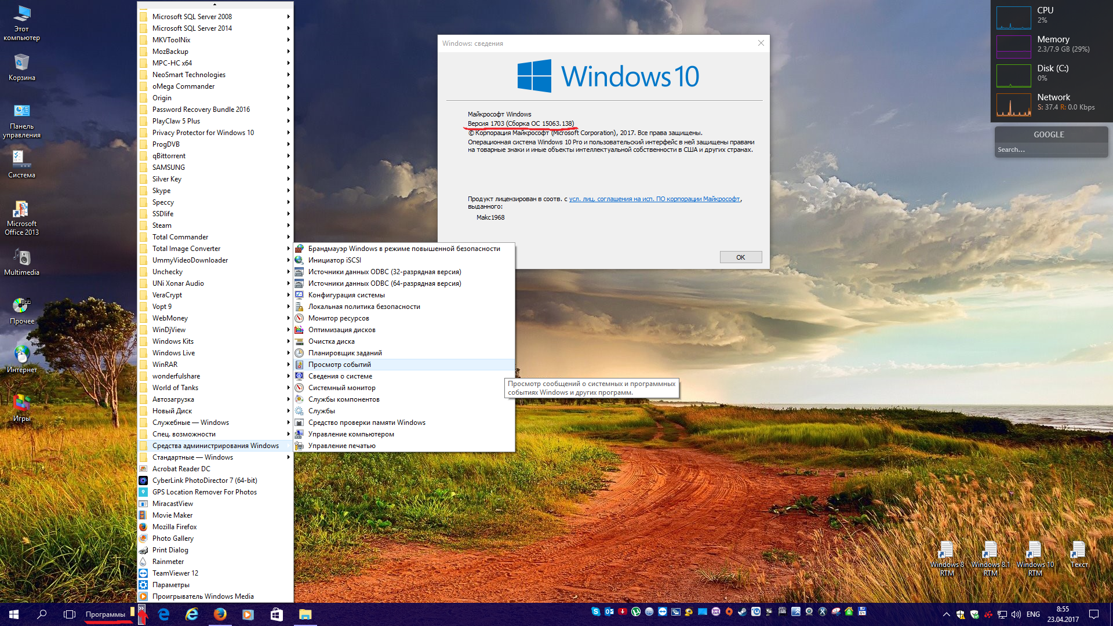Click OK in Windows: сведения dialog
Image resolution: width=1113 pixels, height=626 pixels.
point(740,257)
